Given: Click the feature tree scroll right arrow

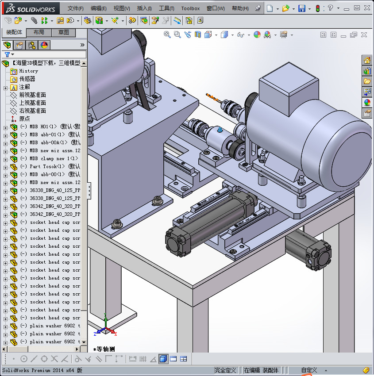Looking at the screenshot, I should [77, 349].
